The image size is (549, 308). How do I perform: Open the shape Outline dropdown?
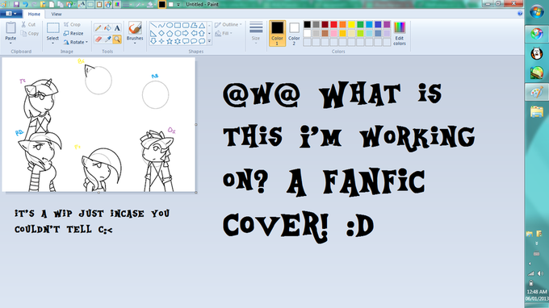click(x=228, y=24)
